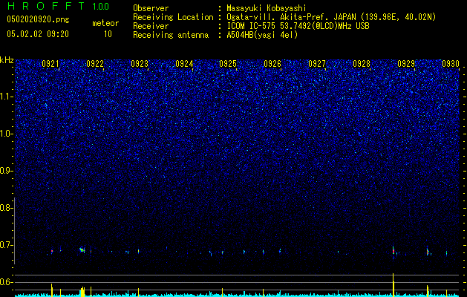Click the meteor count label
This screenshot has height=297, width=467.
click(105, 23)
